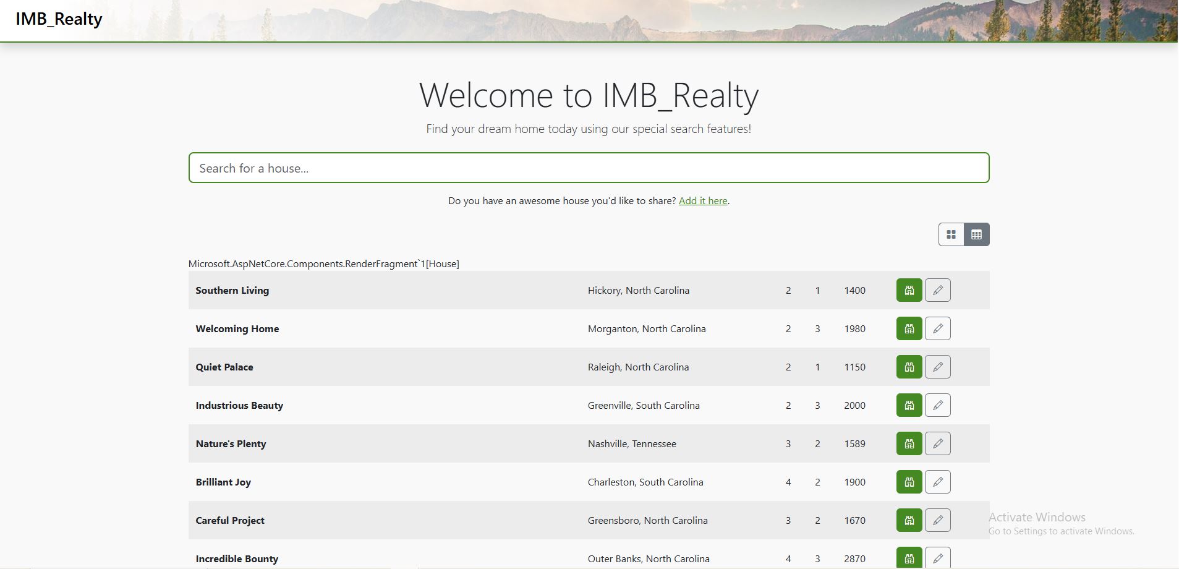Switch to grid card view
This screenshot has width=1179, height=569.
click(x=951, y=234)
